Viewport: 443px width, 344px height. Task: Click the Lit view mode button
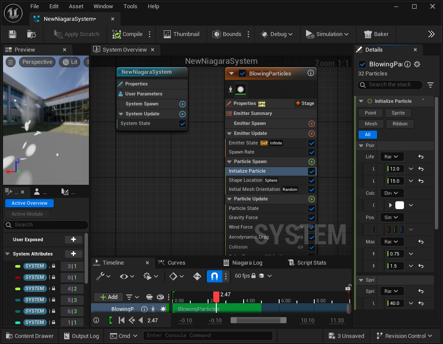(70, 62)
